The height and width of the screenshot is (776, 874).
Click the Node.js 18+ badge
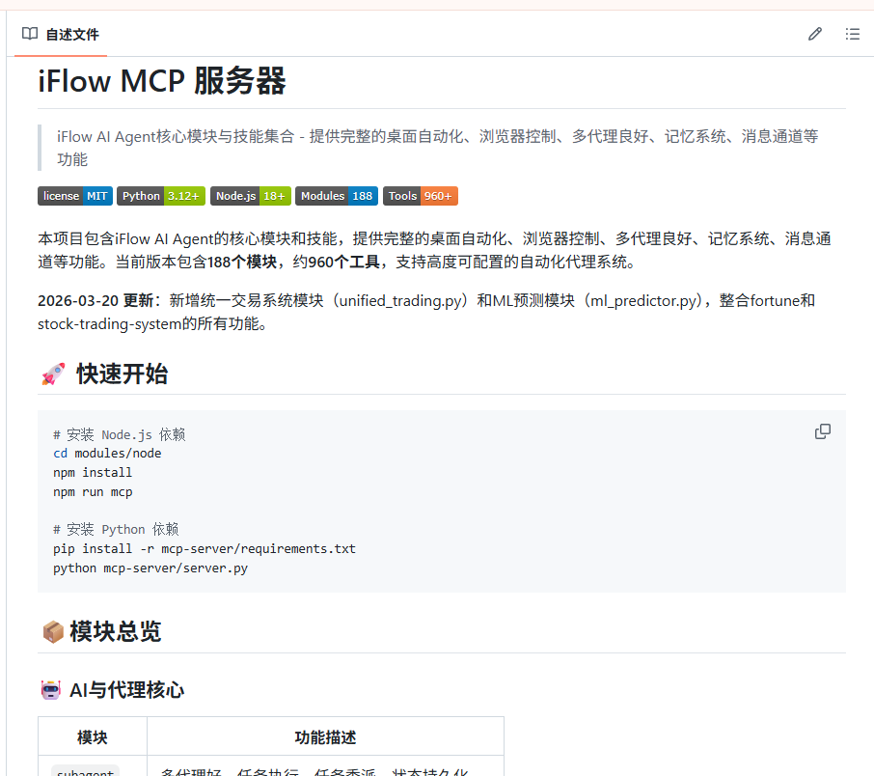250,196
